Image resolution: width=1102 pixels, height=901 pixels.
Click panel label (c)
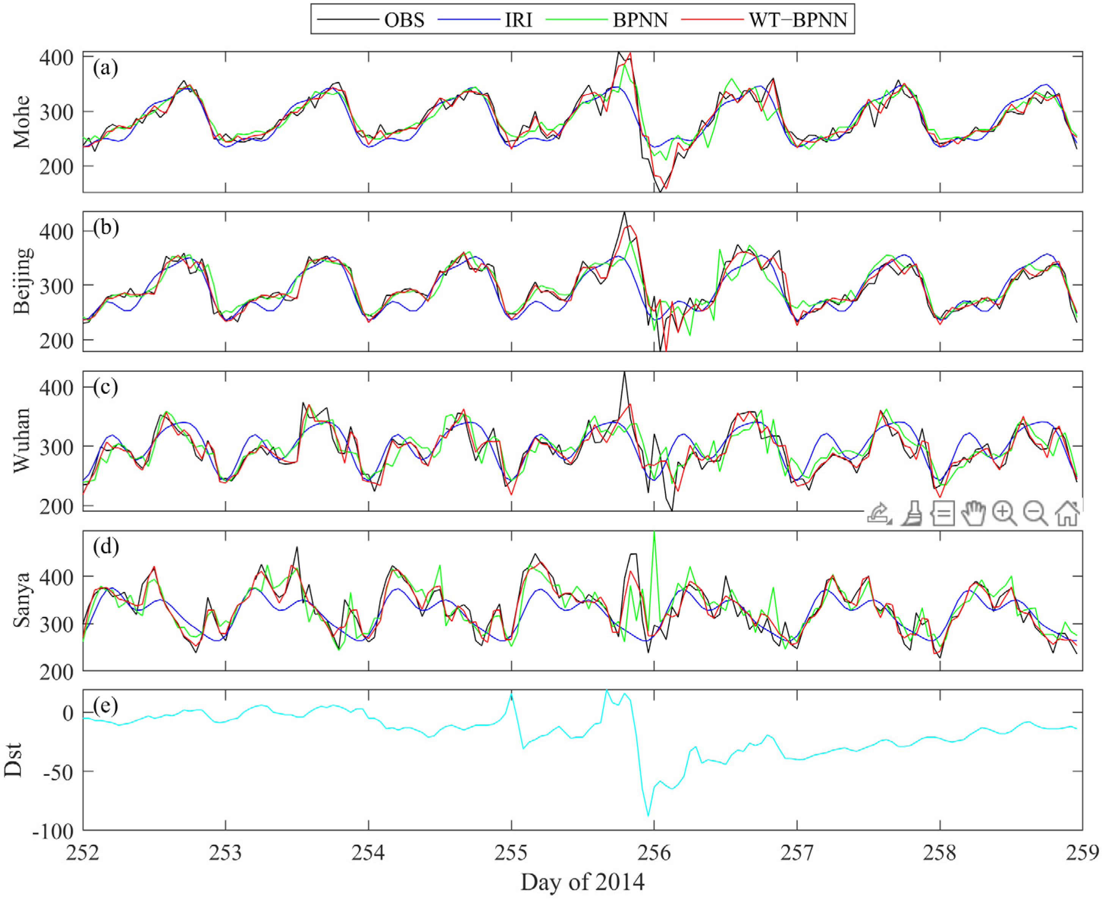(x=105, y=387)
